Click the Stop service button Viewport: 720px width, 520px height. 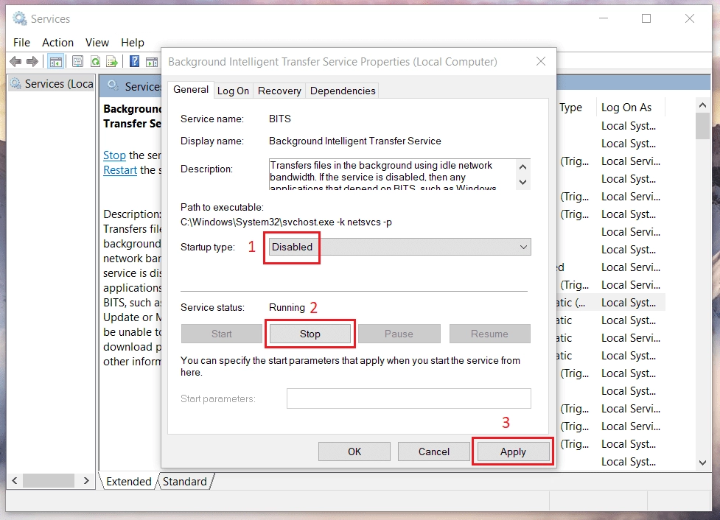(310, 334)
